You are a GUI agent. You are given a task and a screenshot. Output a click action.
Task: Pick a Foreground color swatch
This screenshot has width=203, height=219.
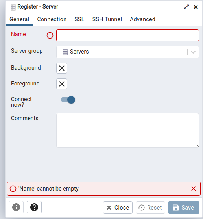[62, 84]
